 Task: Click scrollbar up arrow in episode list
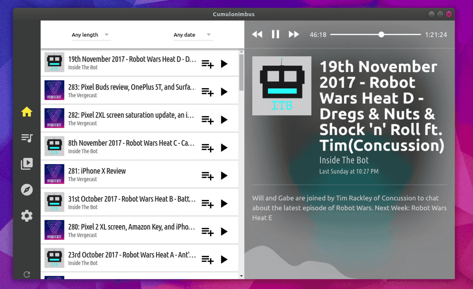pos(242,51)
